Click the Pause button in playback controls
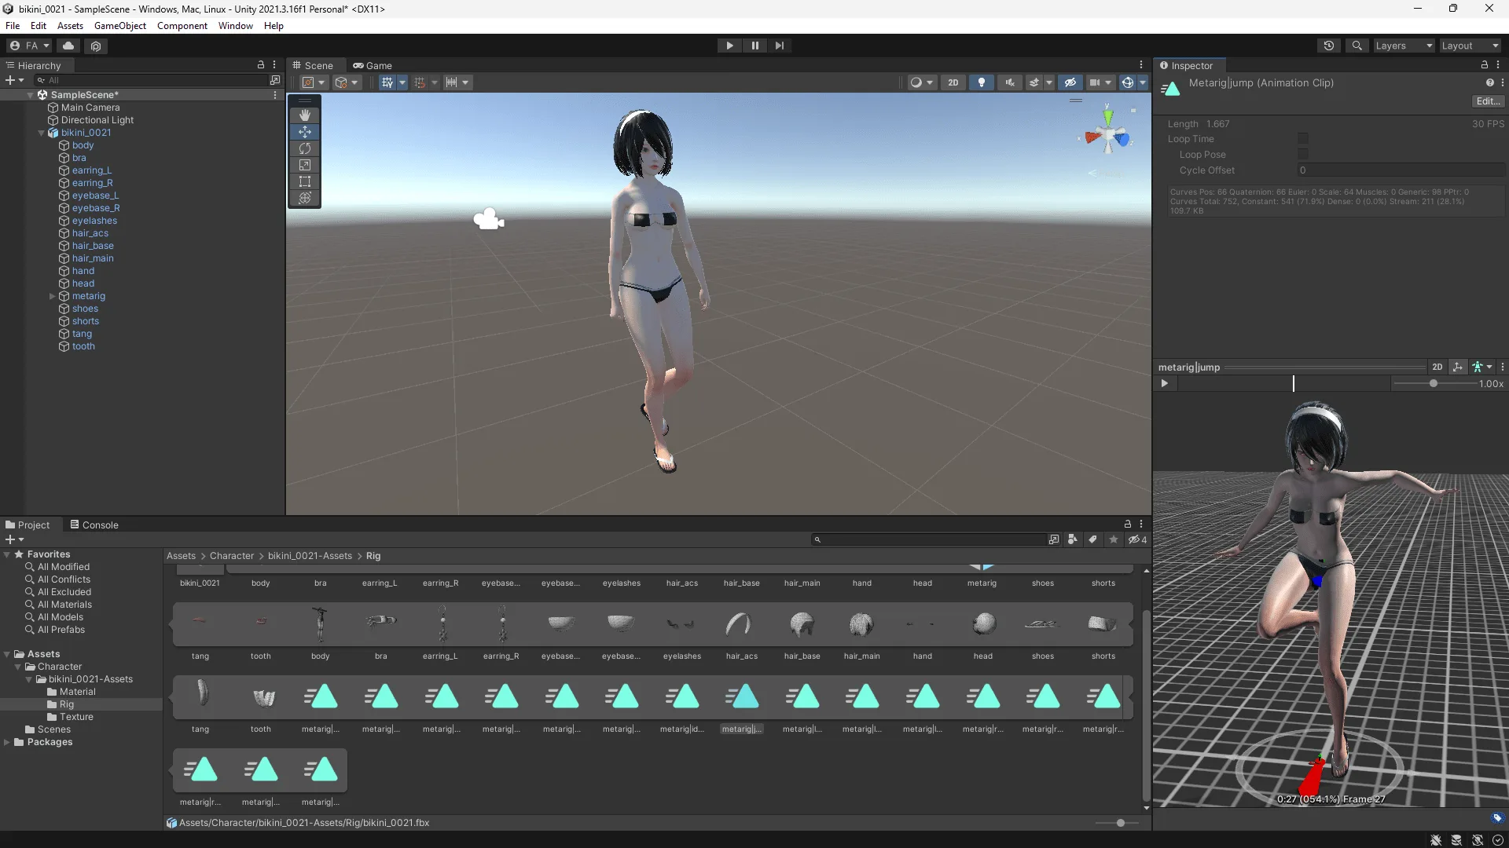Screen dimensions: 1509x848 754,45
